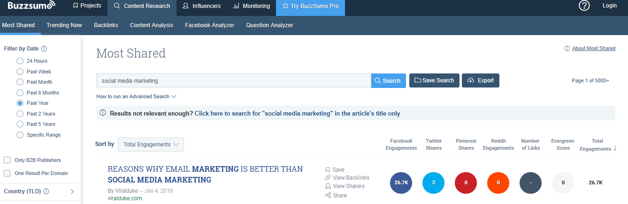Click the Facebook Engagements column header
Image resolution: width=628 pixels, height=204 pixels.
(401, 145)
